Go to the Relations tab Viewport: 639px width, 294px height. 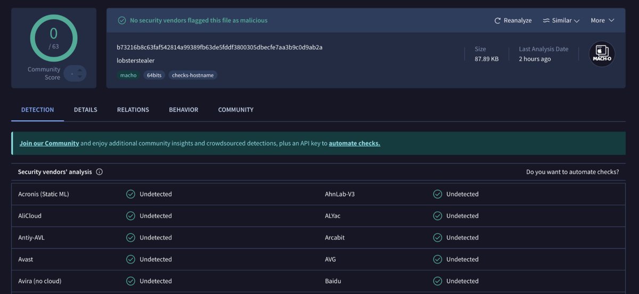(x=133, y=110)
